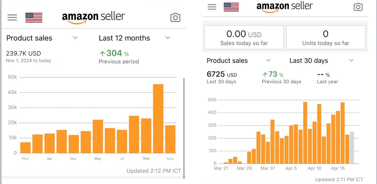377x184 pixels.
Task: Open Product sales dropdown in right panel
Action: click(268, 60)
